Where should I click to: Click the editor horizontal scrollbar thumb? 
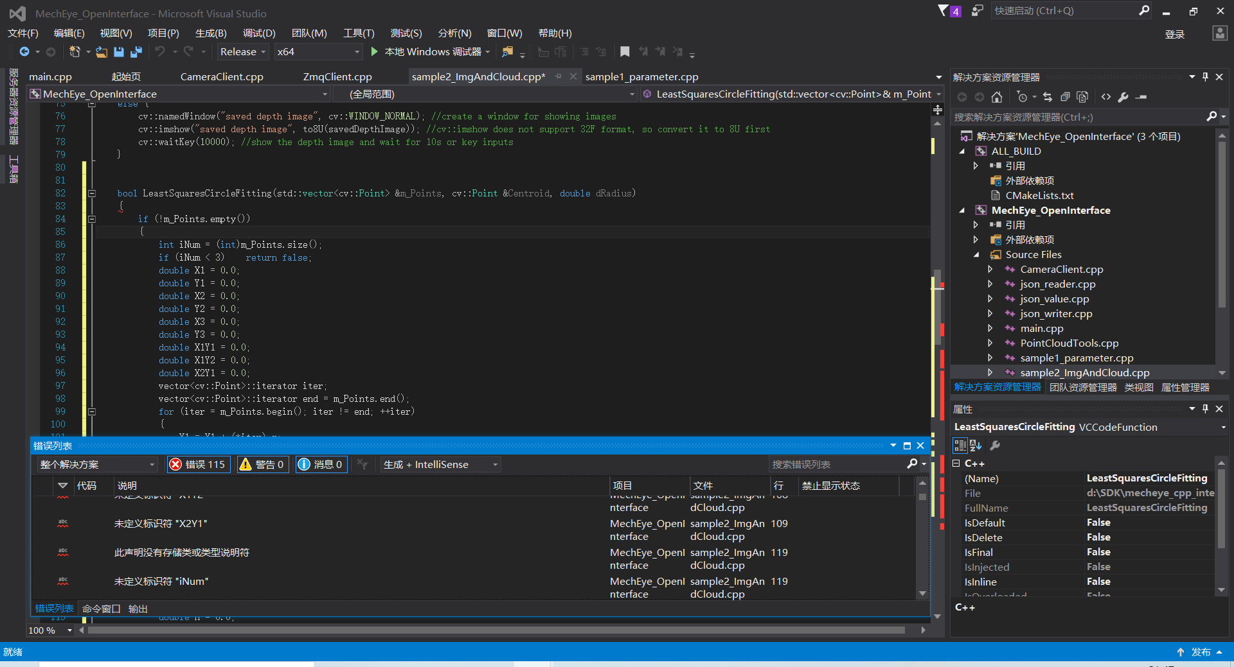pos(495,630)
